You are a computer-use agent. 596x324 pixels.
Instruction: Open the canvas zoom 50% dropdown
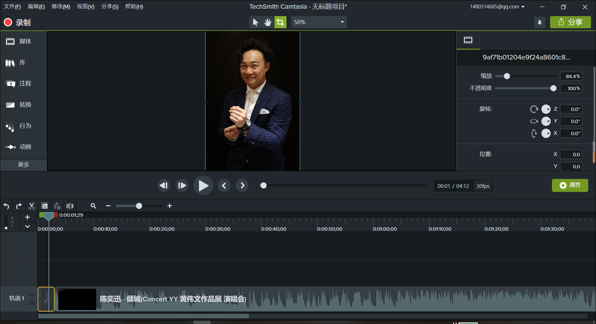click(x=319, y=22)
